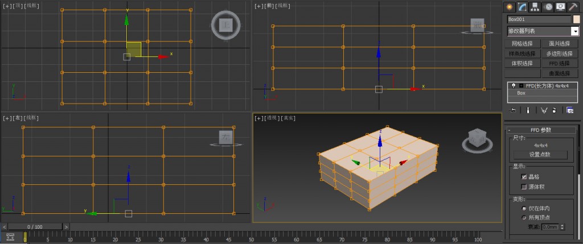Viewport: 583px width, 244px height.
Task: Open Top viewport [线框] shading menu
Action: [x=31, y=6]
